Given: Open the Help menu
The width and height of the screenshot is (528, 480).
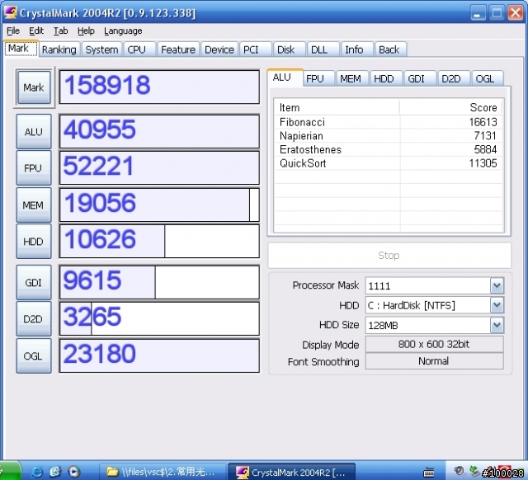Looking at the screenshot, I should tap(86, 31).
